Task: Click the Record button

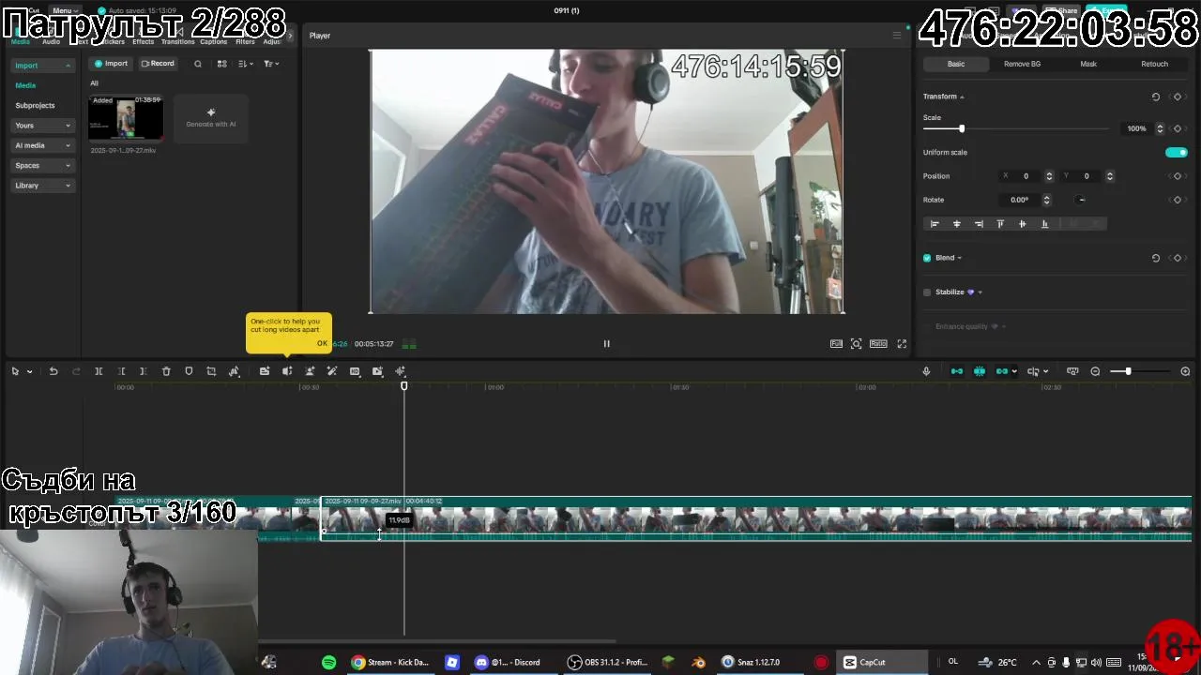Action: coord(158,64)
